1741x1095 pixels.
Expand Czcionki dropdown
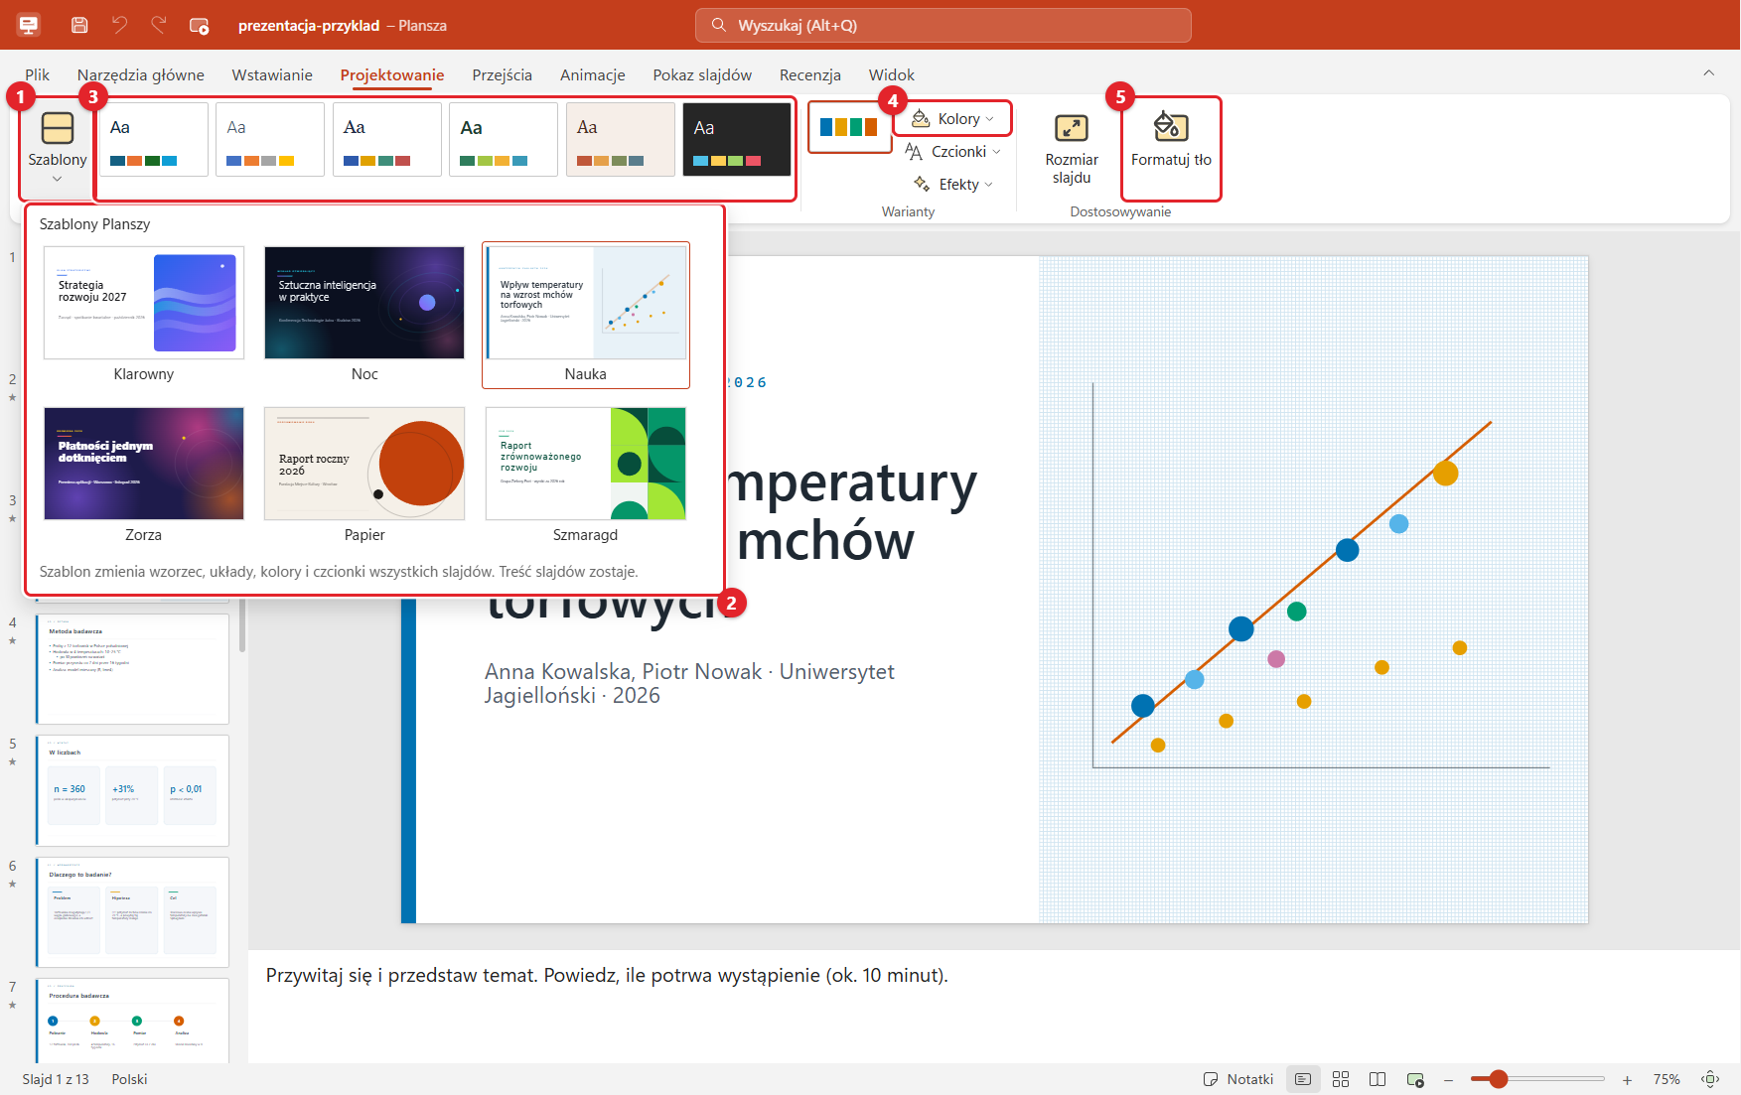click(952, 152)
